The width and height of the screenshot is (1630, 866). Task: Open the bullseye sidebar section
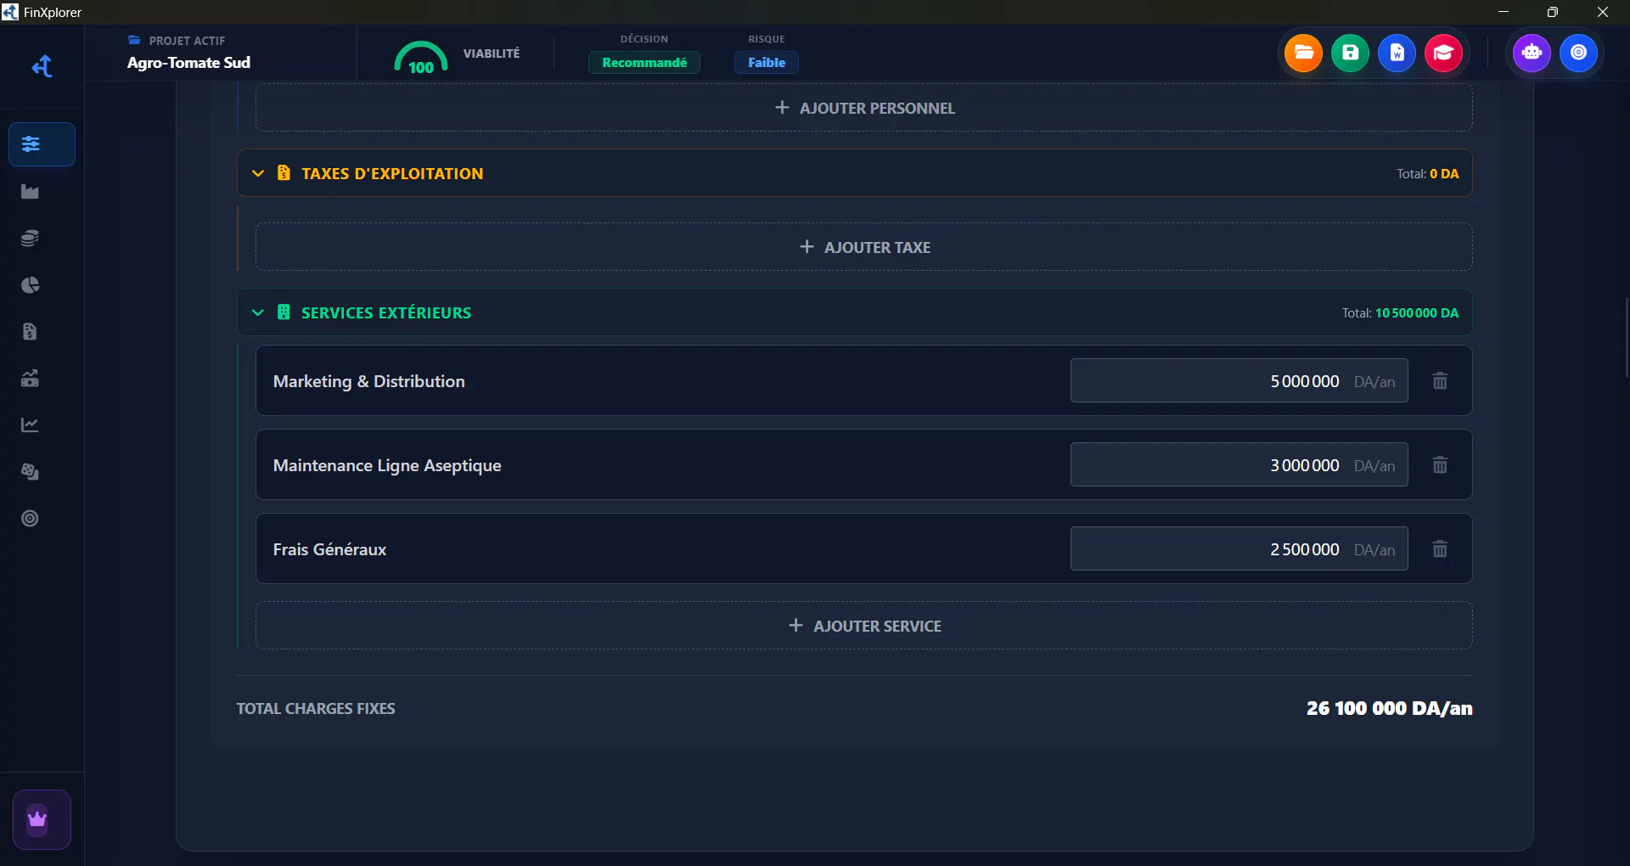(x=31, y=519)
